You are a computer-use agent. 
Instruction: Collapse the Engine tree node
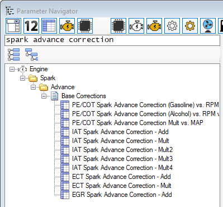12,70
